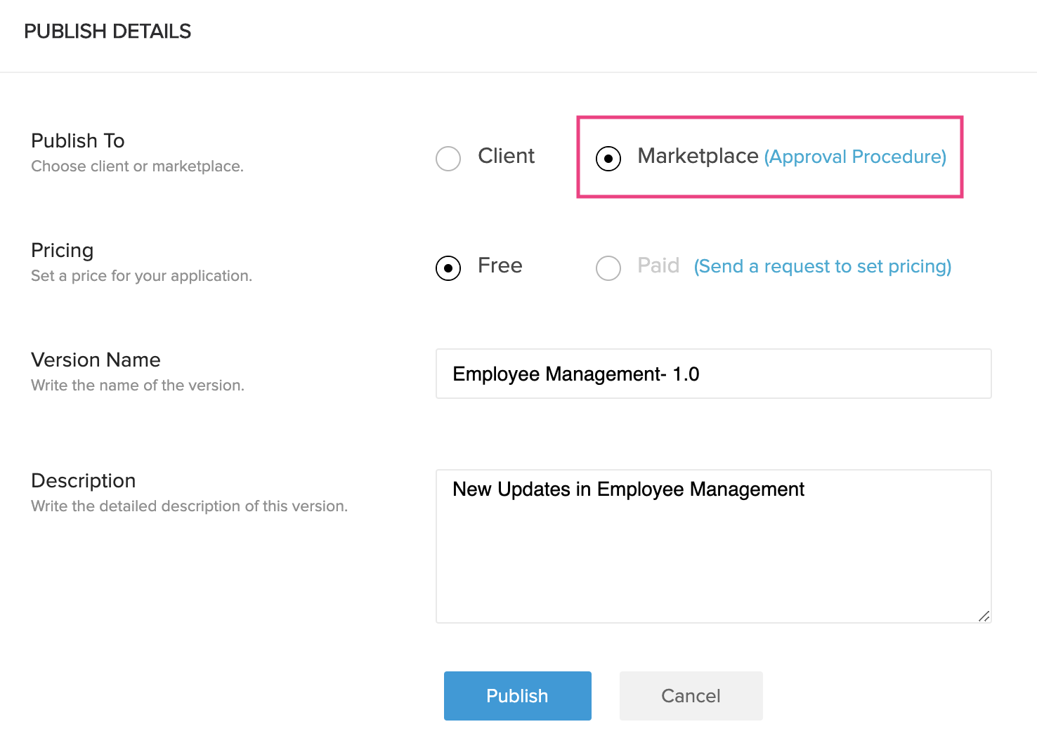Click the "Version Name" field label

tap(96, 360)
